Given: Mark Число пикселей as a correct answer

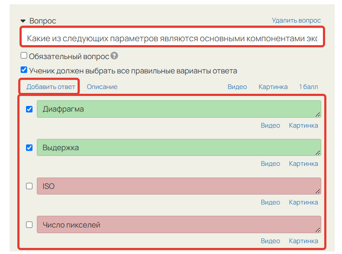Looking at the screenshot, I should point(29,225).
